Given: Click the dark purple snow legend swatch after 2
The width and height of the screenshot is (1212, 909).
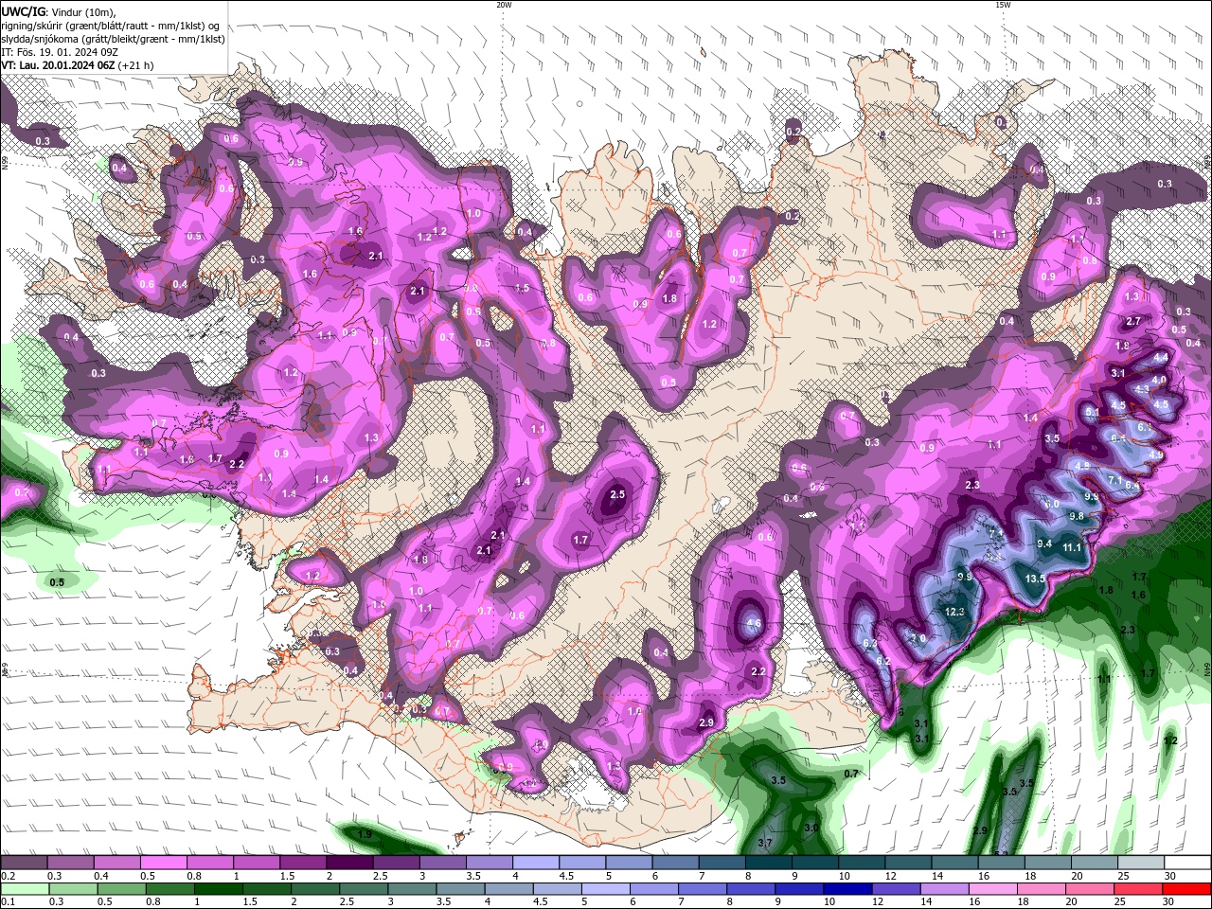Looking at the screenshot, I should pos(349,863).
